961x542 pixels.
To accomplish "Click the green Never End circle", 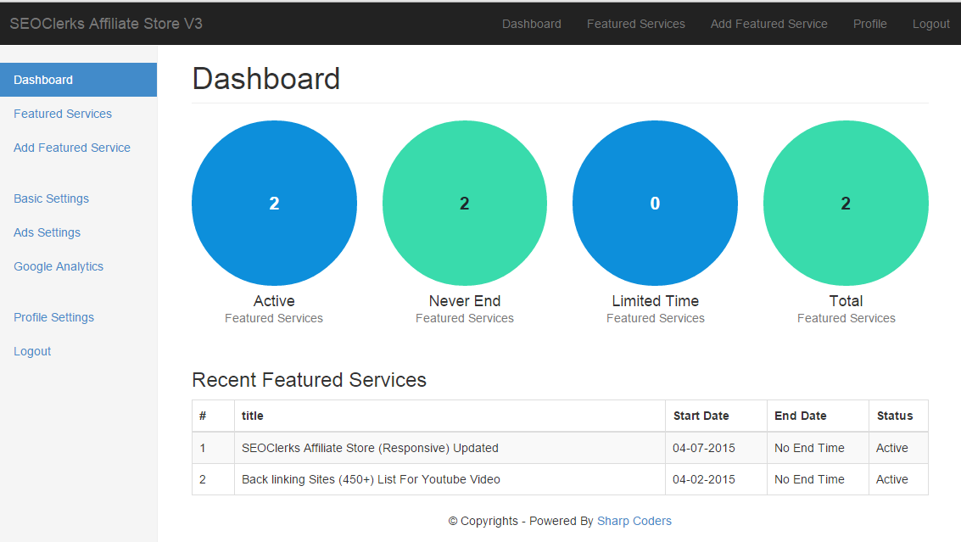I will (464, 203).
